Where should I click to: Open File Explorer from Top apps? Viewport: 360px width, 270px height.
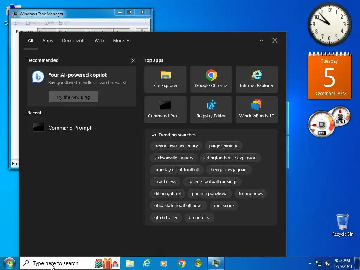165,79
